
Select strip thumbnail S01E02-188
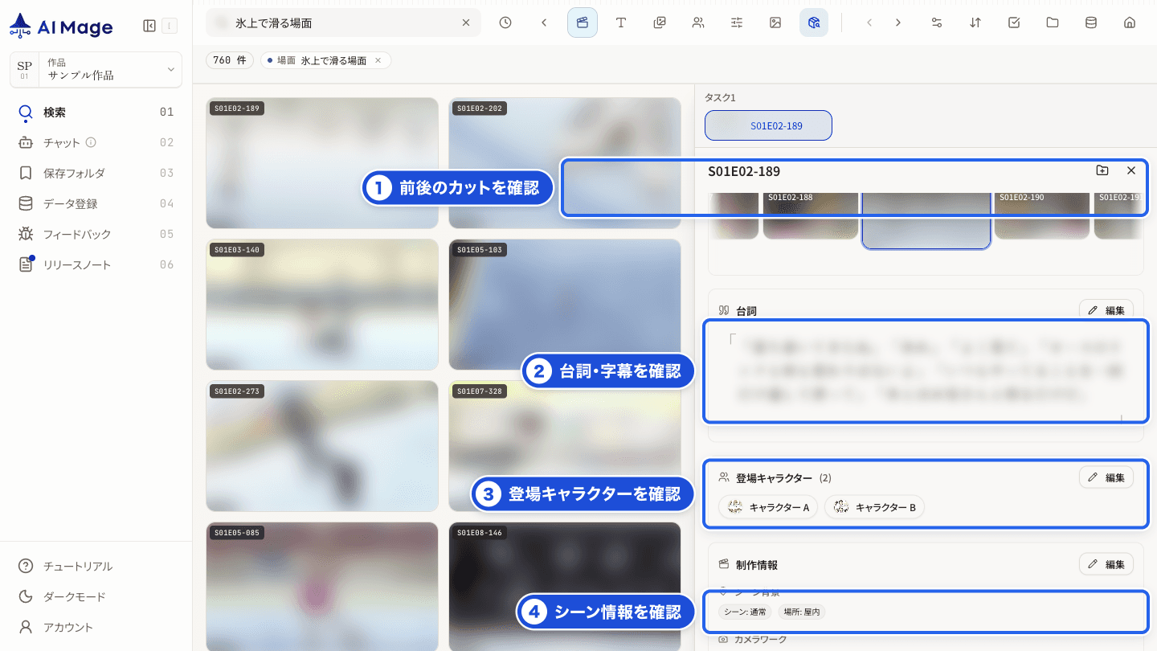[810, 215]
